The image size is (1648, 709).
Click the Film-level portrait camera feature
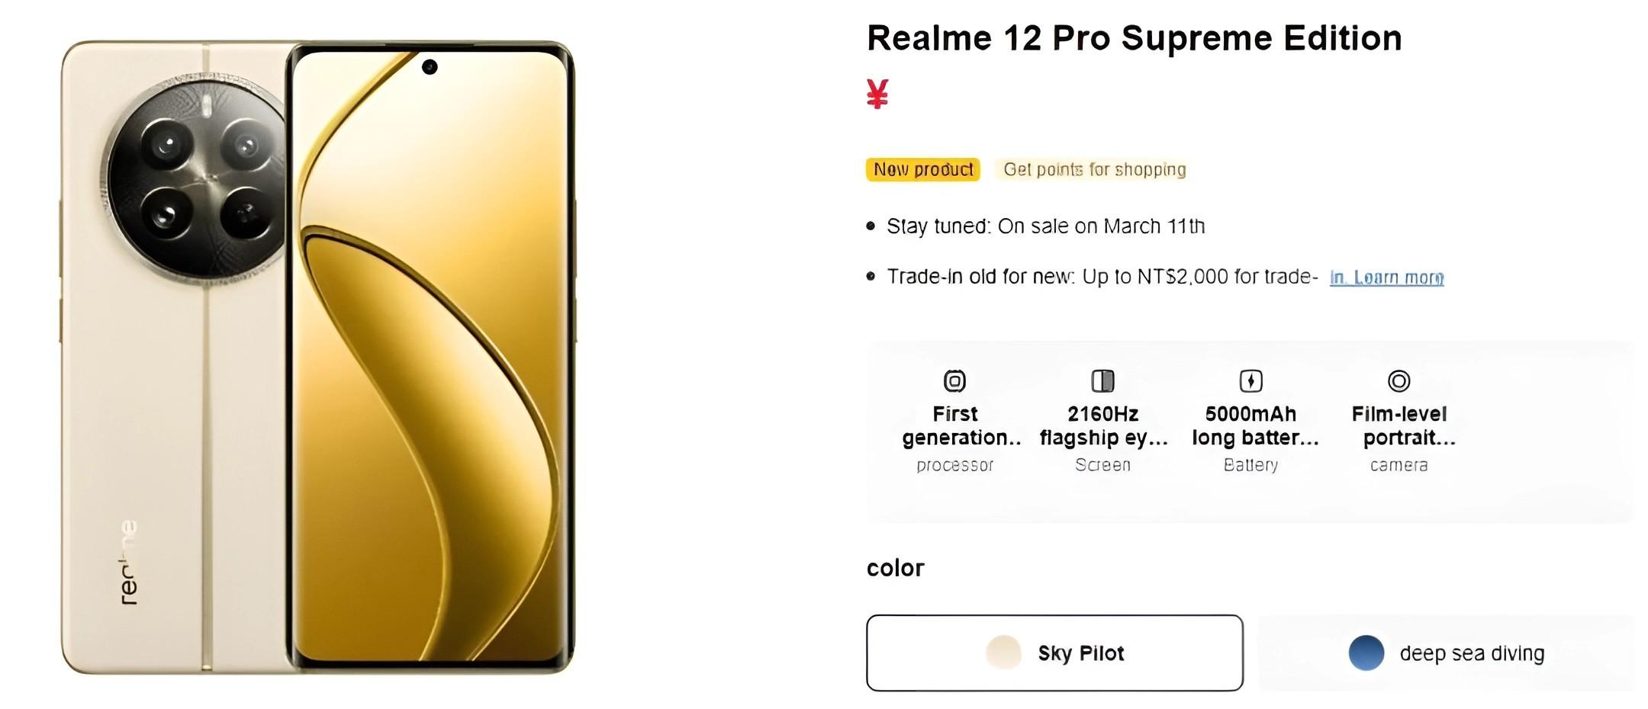(1399, 438)
